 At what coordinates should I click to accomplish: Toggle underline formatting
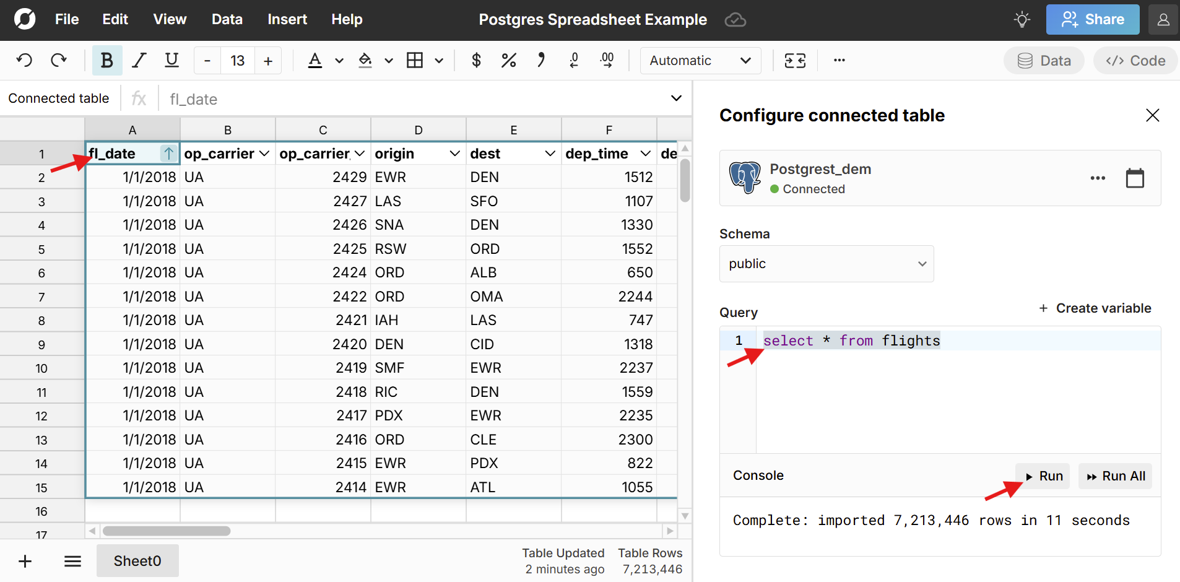coord(171,60)
